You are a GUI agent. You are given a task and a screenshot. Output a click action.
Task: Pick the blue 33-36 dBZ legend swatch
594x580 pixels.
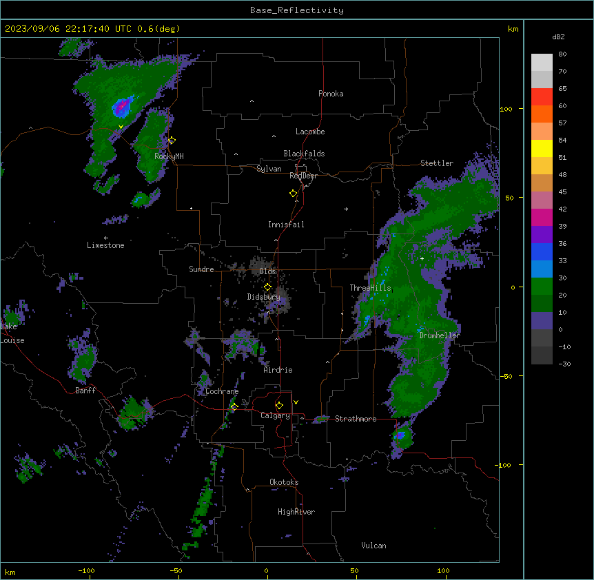tap(542, 251)
